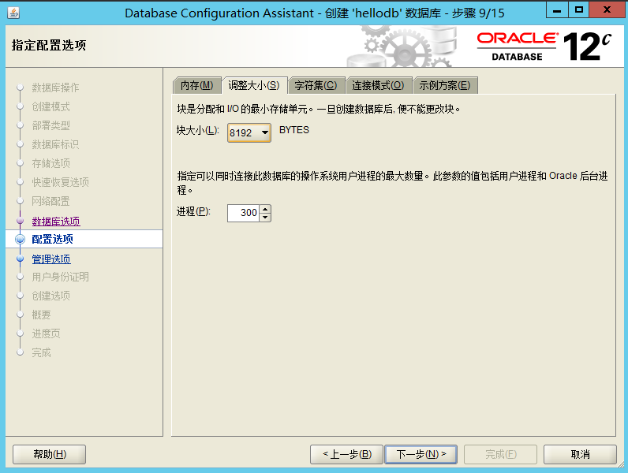Go to 数据库选项 step link
Image resolution: width=628 pixels, height=473 pixels.
56,222
